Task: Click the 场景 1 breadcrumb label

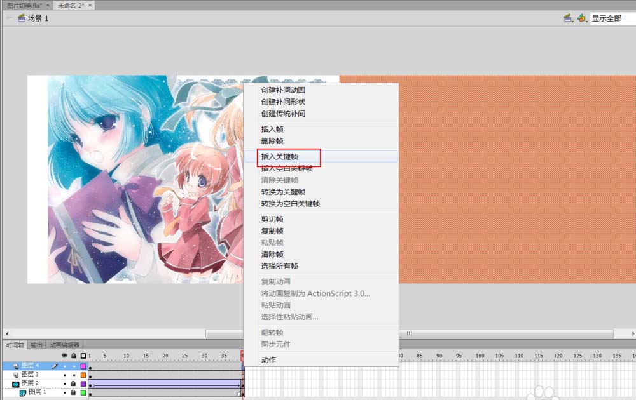Action: [38, 18]
